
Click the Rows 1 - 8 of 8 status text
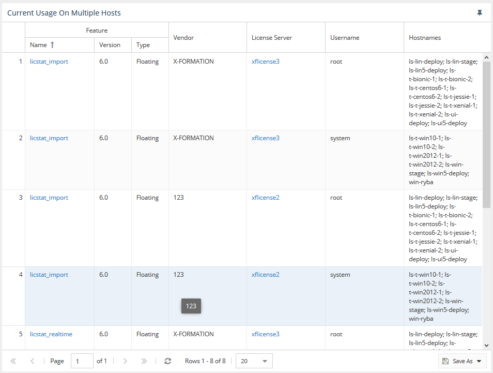(x=205, y=361)
